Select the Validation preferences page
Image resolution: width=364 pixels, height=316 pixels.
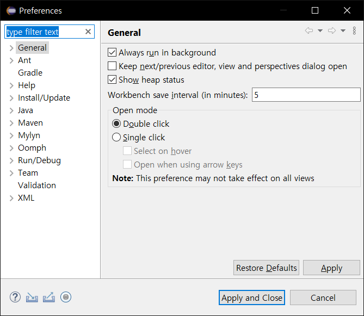coord(37,185)
